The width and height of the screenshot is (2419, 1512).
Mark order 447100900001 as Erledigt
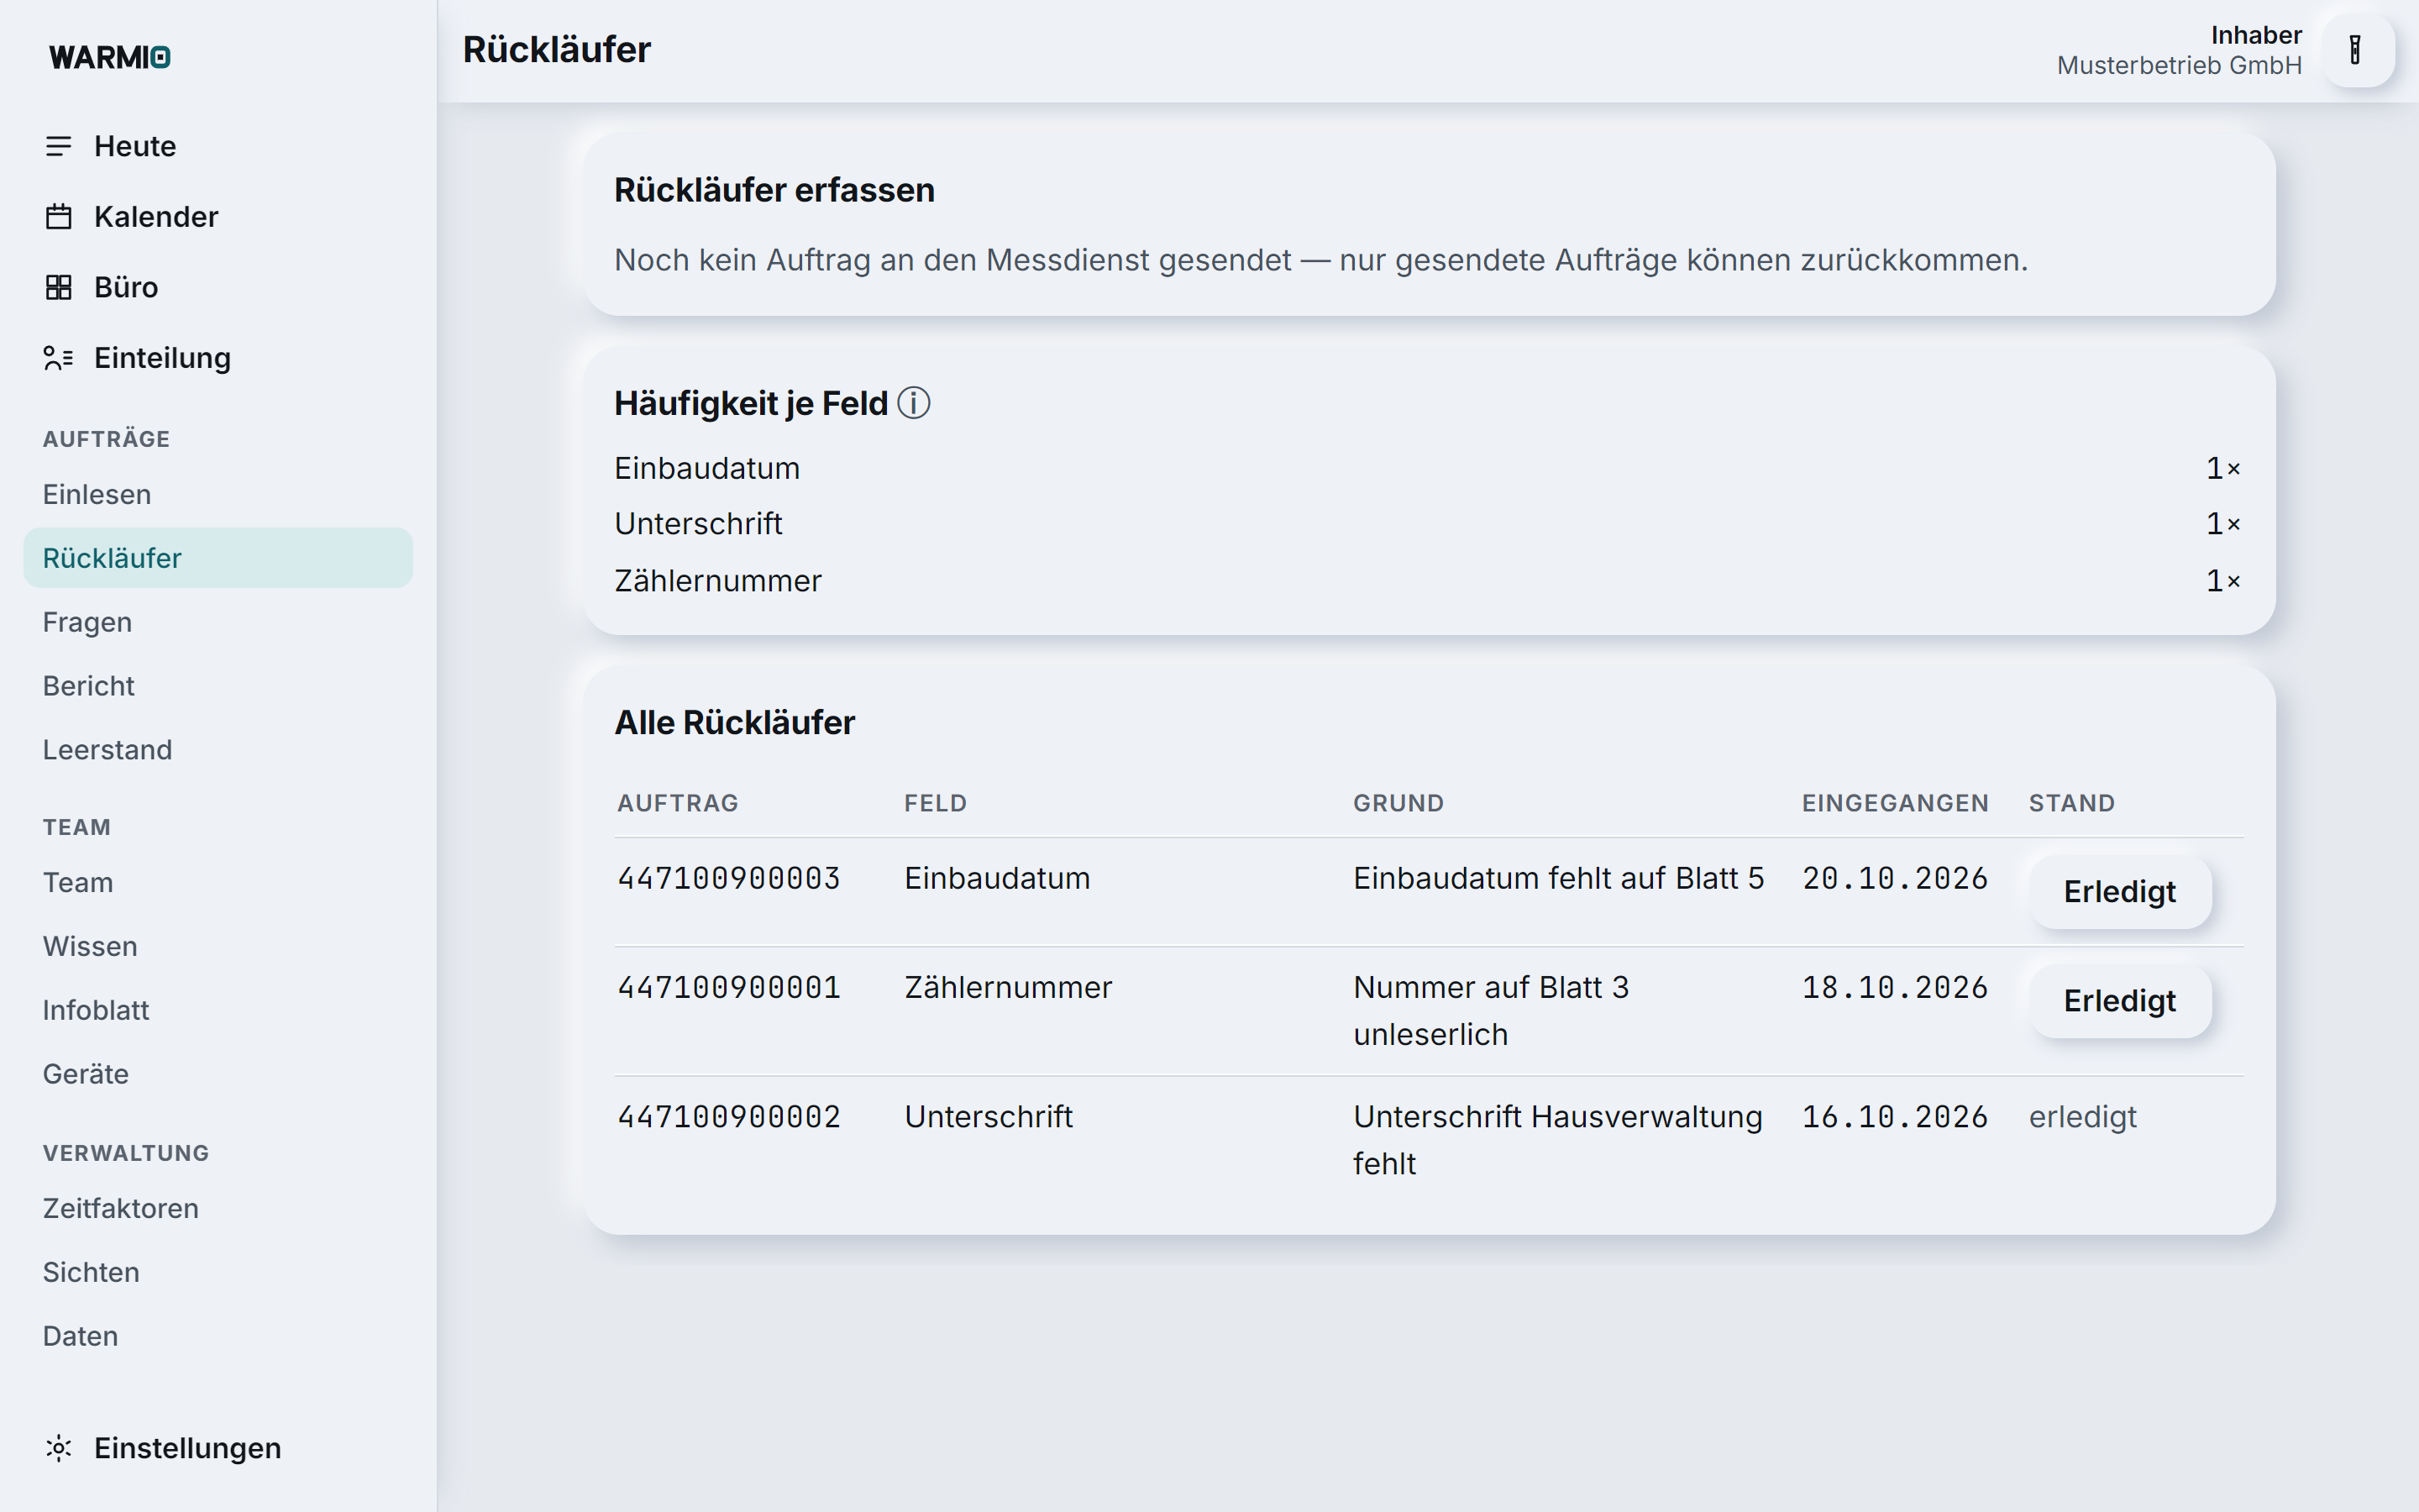(x=2119, y=1000)
